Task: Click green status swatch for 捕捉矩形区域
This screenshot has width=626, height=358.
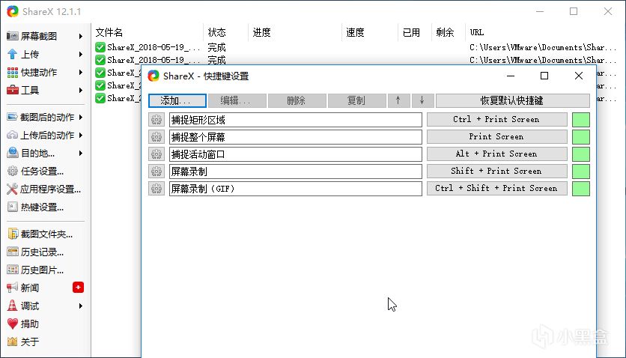Action: [x=581, y=120]
